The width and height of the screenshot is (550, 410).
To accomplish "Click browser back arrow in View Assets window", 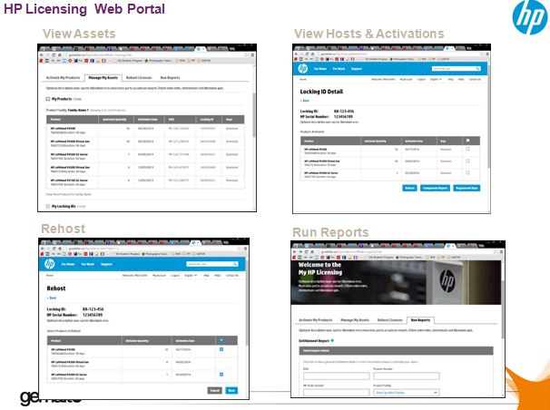I will point(42,55).
